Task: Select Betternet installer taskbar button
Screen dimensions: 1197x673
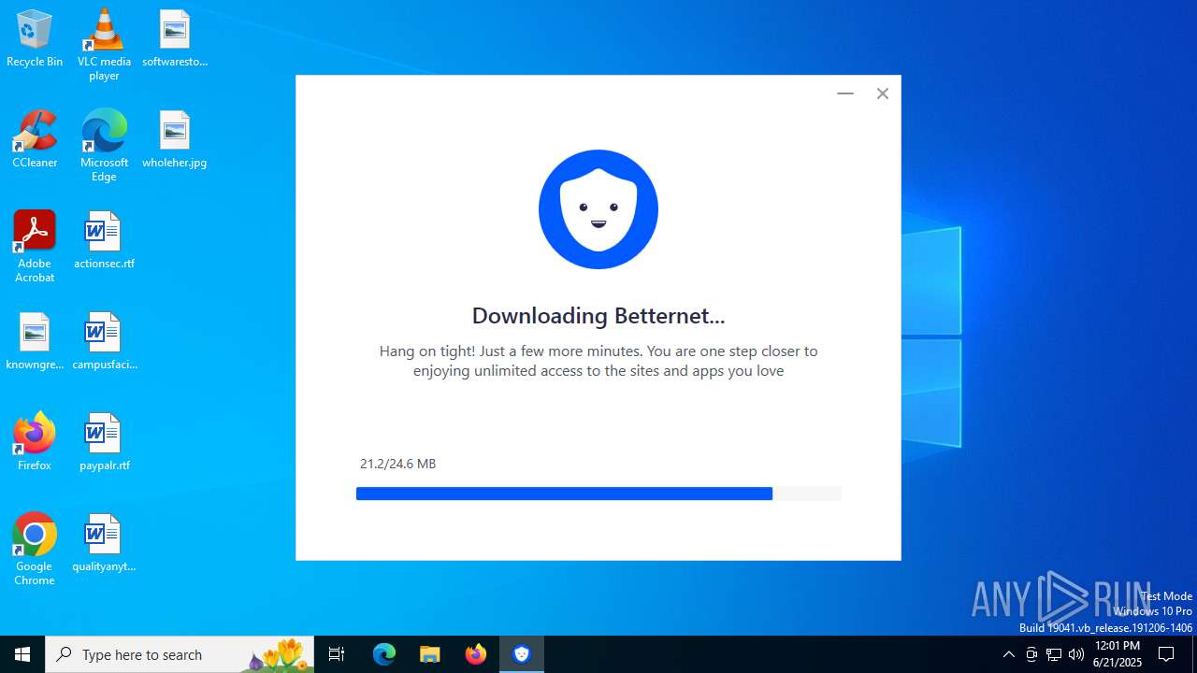Action: coord(522,654)
